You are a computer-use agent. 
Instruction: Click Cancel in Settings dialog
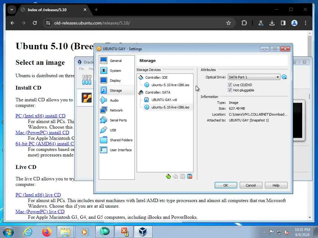pyautogui.click(x=251, y=185)
